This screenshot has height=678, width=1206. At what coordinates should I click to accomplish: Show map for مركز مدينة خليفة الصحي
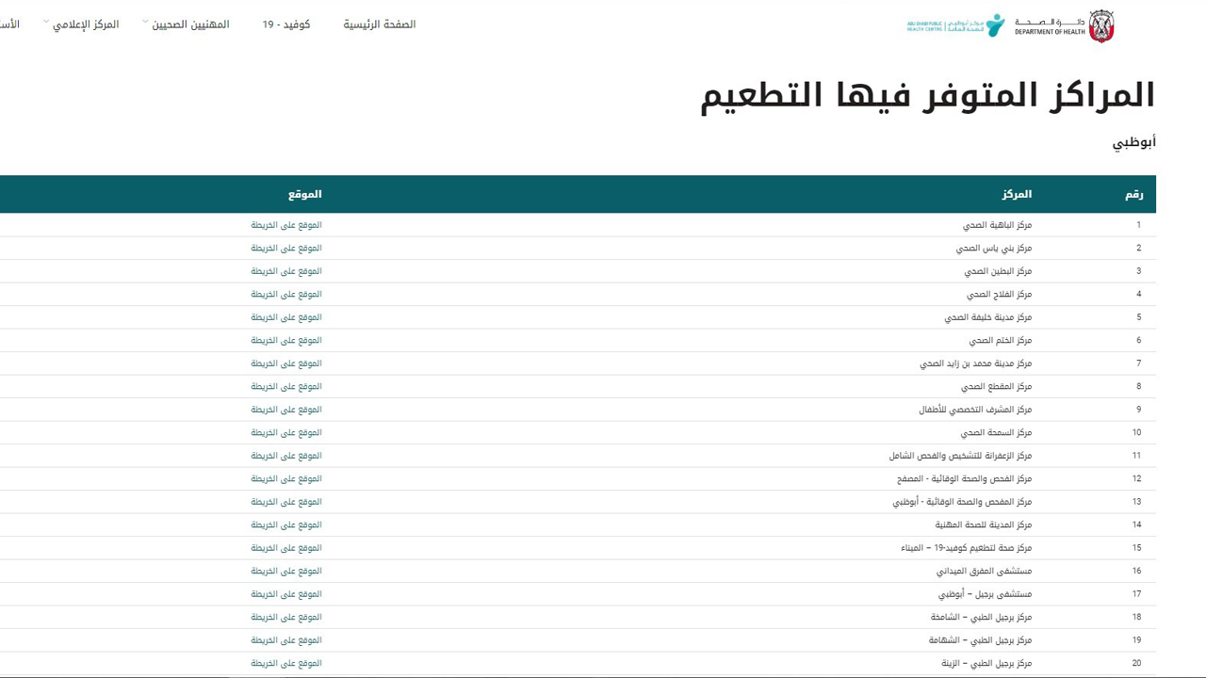point(285,317)
